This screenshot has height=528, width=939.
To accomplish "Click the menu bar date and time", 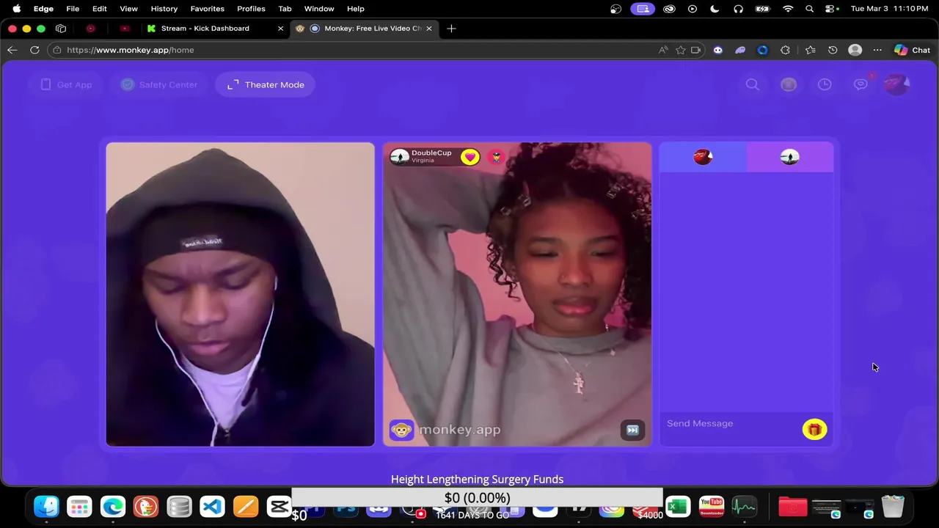I will (889, 9).
